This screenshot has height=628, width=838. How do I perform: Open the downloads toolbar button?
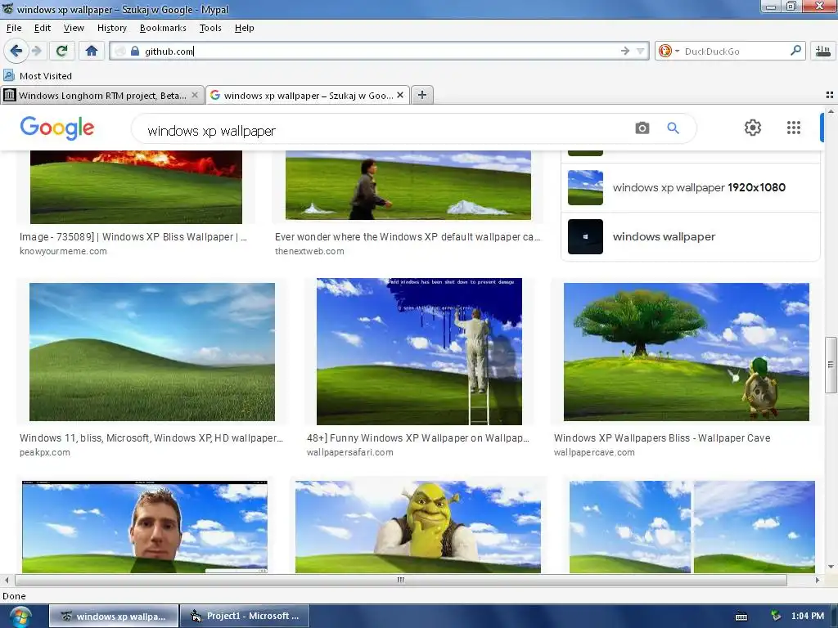(823, 52)
